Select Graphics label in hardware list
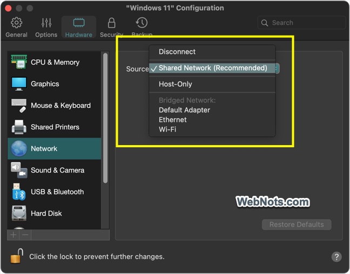350x274 pixels. pyautogui.click(x=45, y=84)
